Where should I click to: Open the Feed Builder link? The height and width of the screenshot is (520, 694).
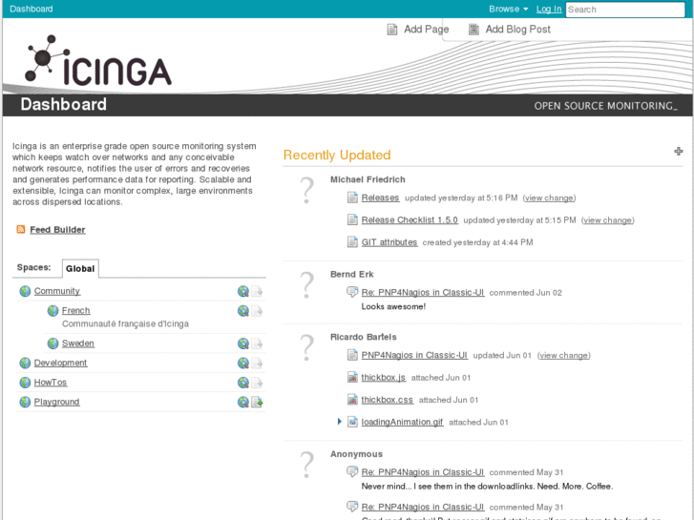coord(57,230)
